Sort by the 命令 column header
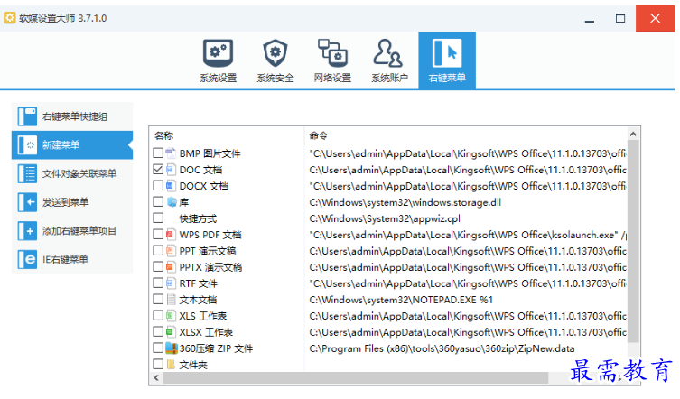Image resolution: width=680 pixels, height=399 pixels. 318,135
